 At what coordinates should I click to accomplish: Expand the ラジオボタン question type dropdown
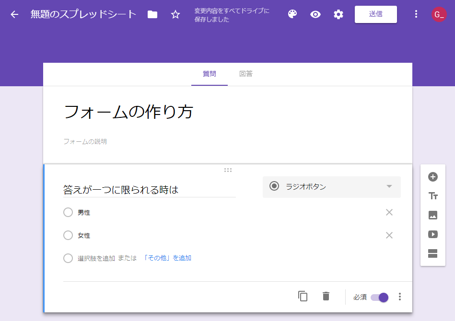[x=331, y=187]
